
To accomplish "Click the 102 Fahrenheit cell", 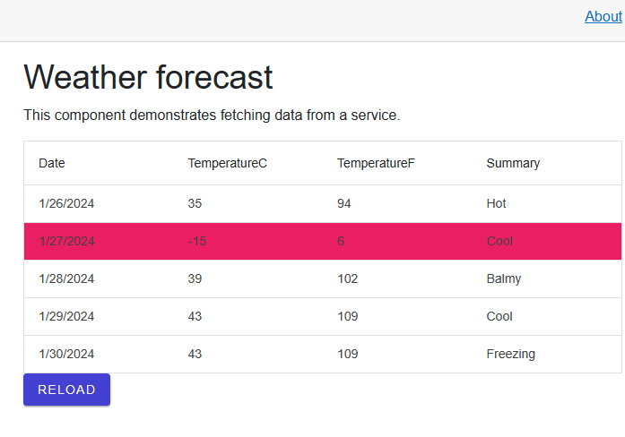I will [x=348, y=278].
